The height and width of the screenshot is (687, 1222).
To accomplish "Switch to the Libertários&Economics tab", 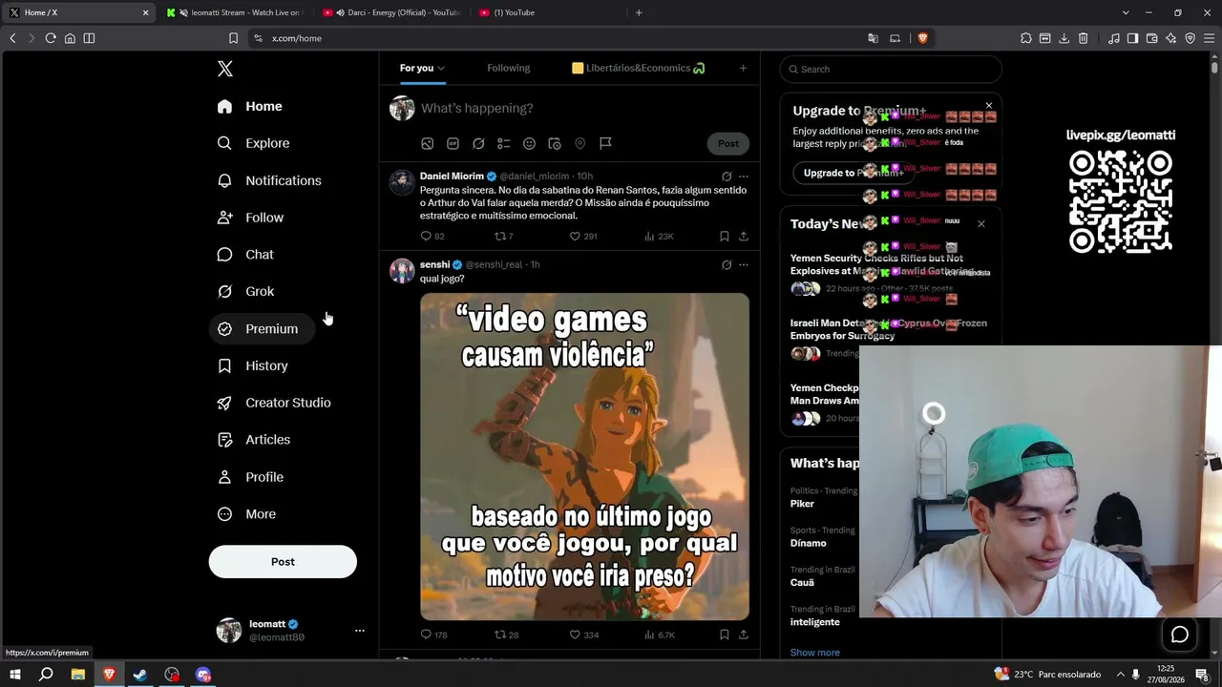I will (x=638, y=68).
